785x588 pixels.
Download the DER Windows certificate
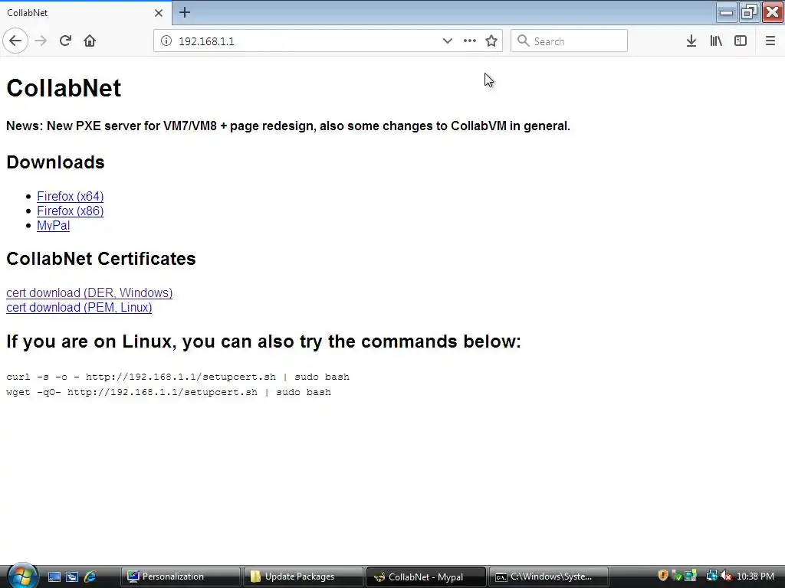(89, 293)
